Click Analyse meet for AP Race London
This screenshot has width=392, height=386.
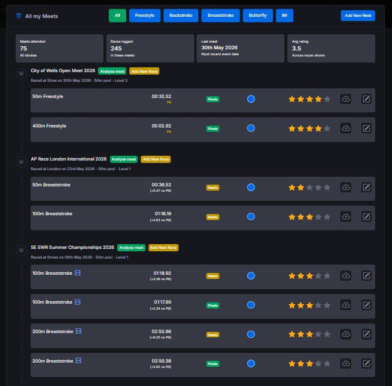click(124, 159)
